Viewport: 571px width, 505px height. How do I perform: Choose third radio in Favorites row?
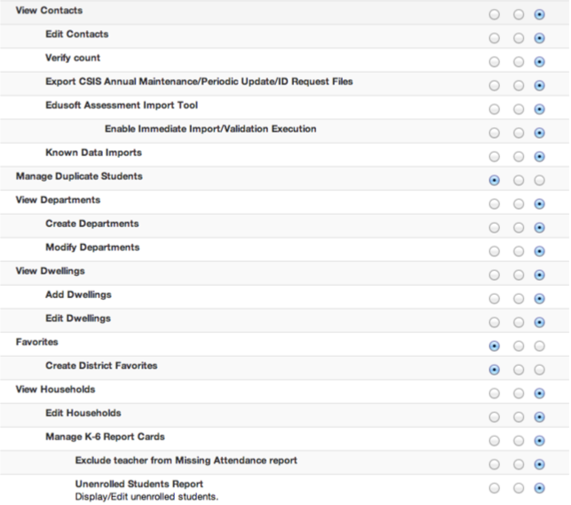539,346
